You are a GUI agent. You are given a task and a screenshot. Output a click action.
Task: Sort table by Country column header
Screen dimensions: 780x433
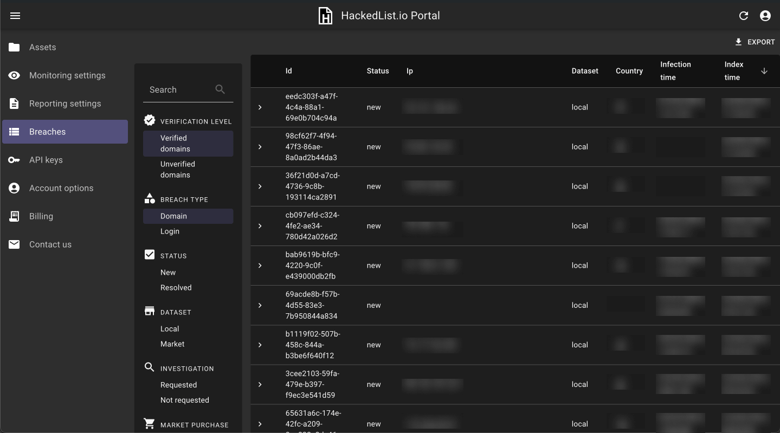point(629,71)
